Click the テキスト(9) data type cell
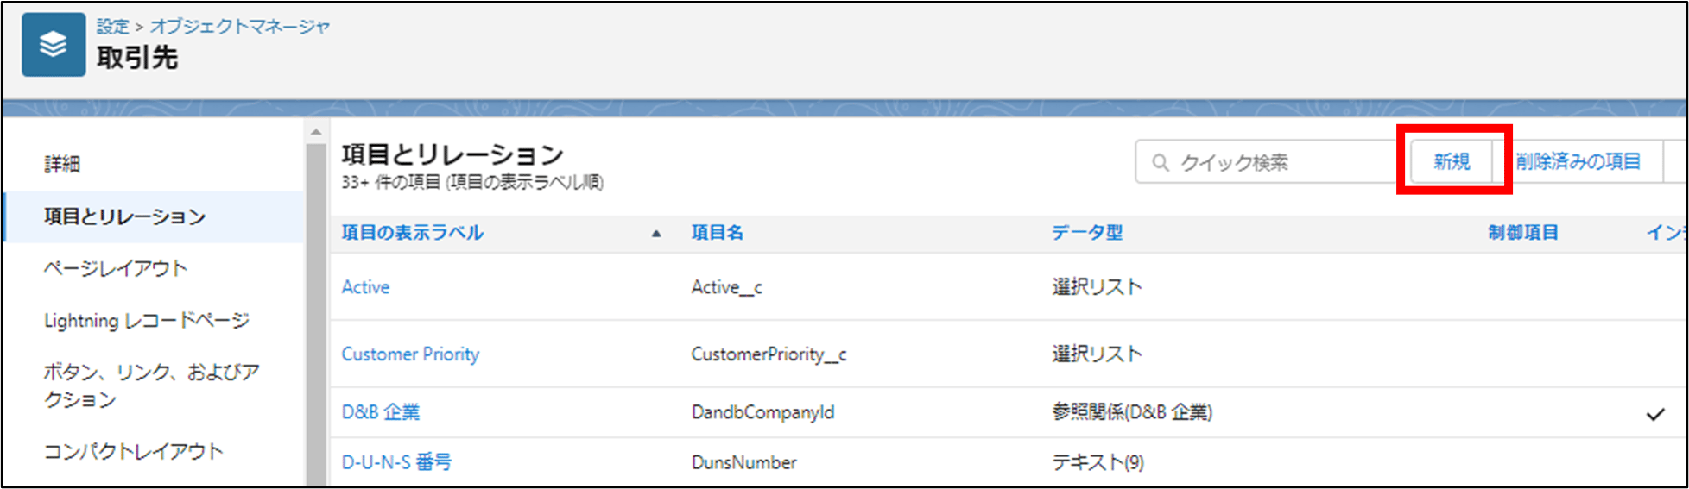1689x489 pixels. click(1098, 462)
